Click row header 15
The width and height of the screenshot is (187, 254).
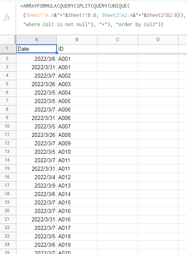click(8, 169)
